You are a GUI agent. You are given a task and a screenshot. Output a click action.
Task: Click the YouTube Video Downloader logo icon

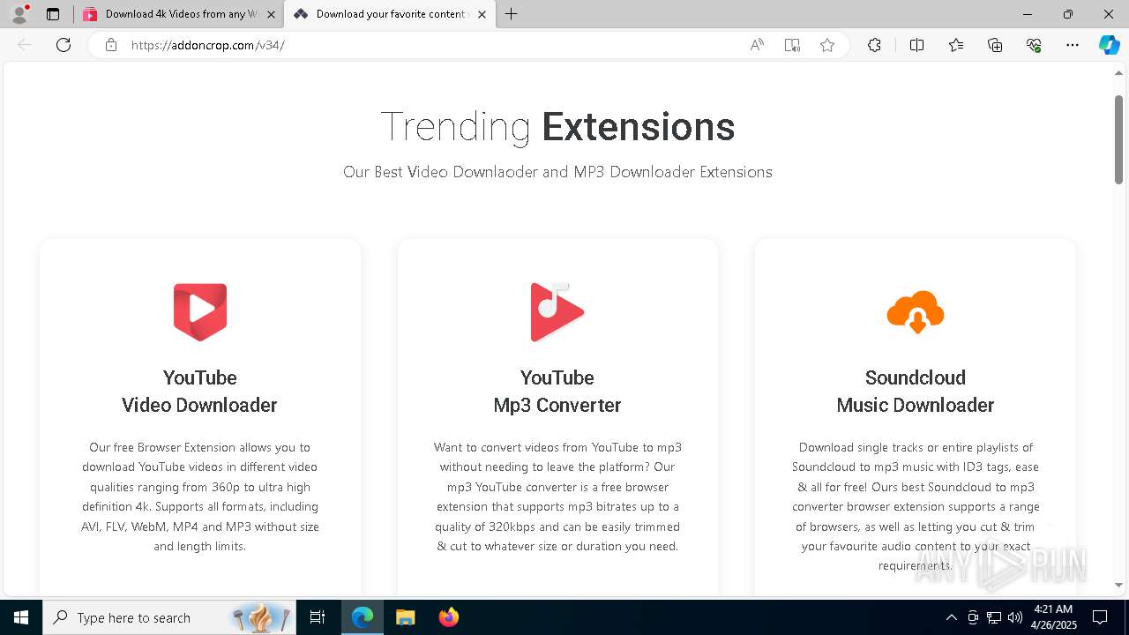pos(200,312)
